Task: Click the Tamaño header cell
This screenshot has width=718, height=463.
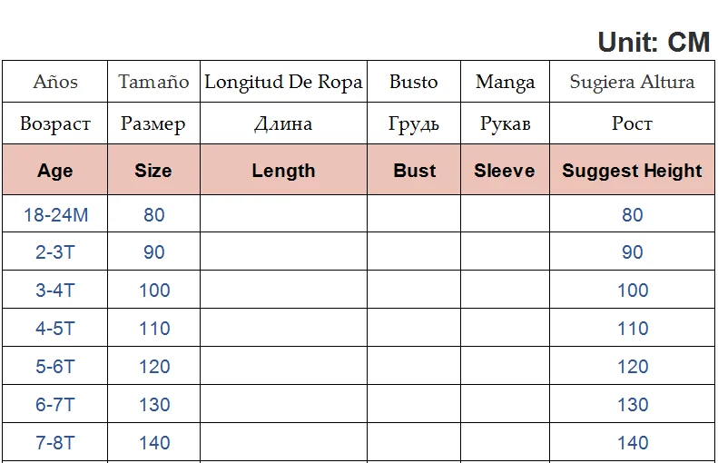Action: coord(153,82)
